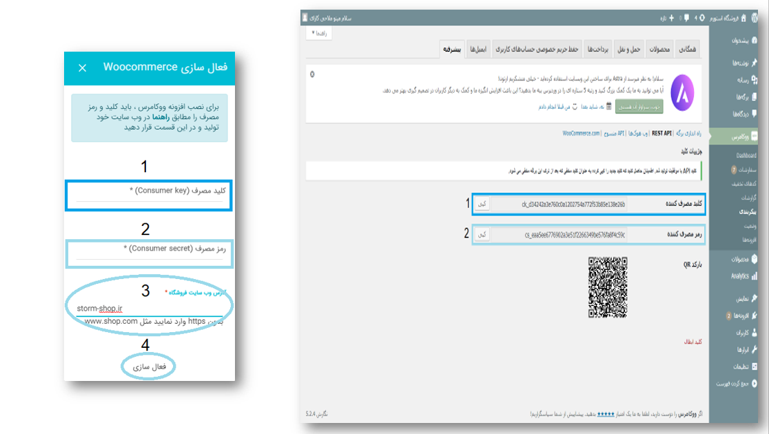Image resolution: width=769 pixels, height=434 pixels.
Task: Open کاربران users in sidebar
Action: tap(746, 333)
